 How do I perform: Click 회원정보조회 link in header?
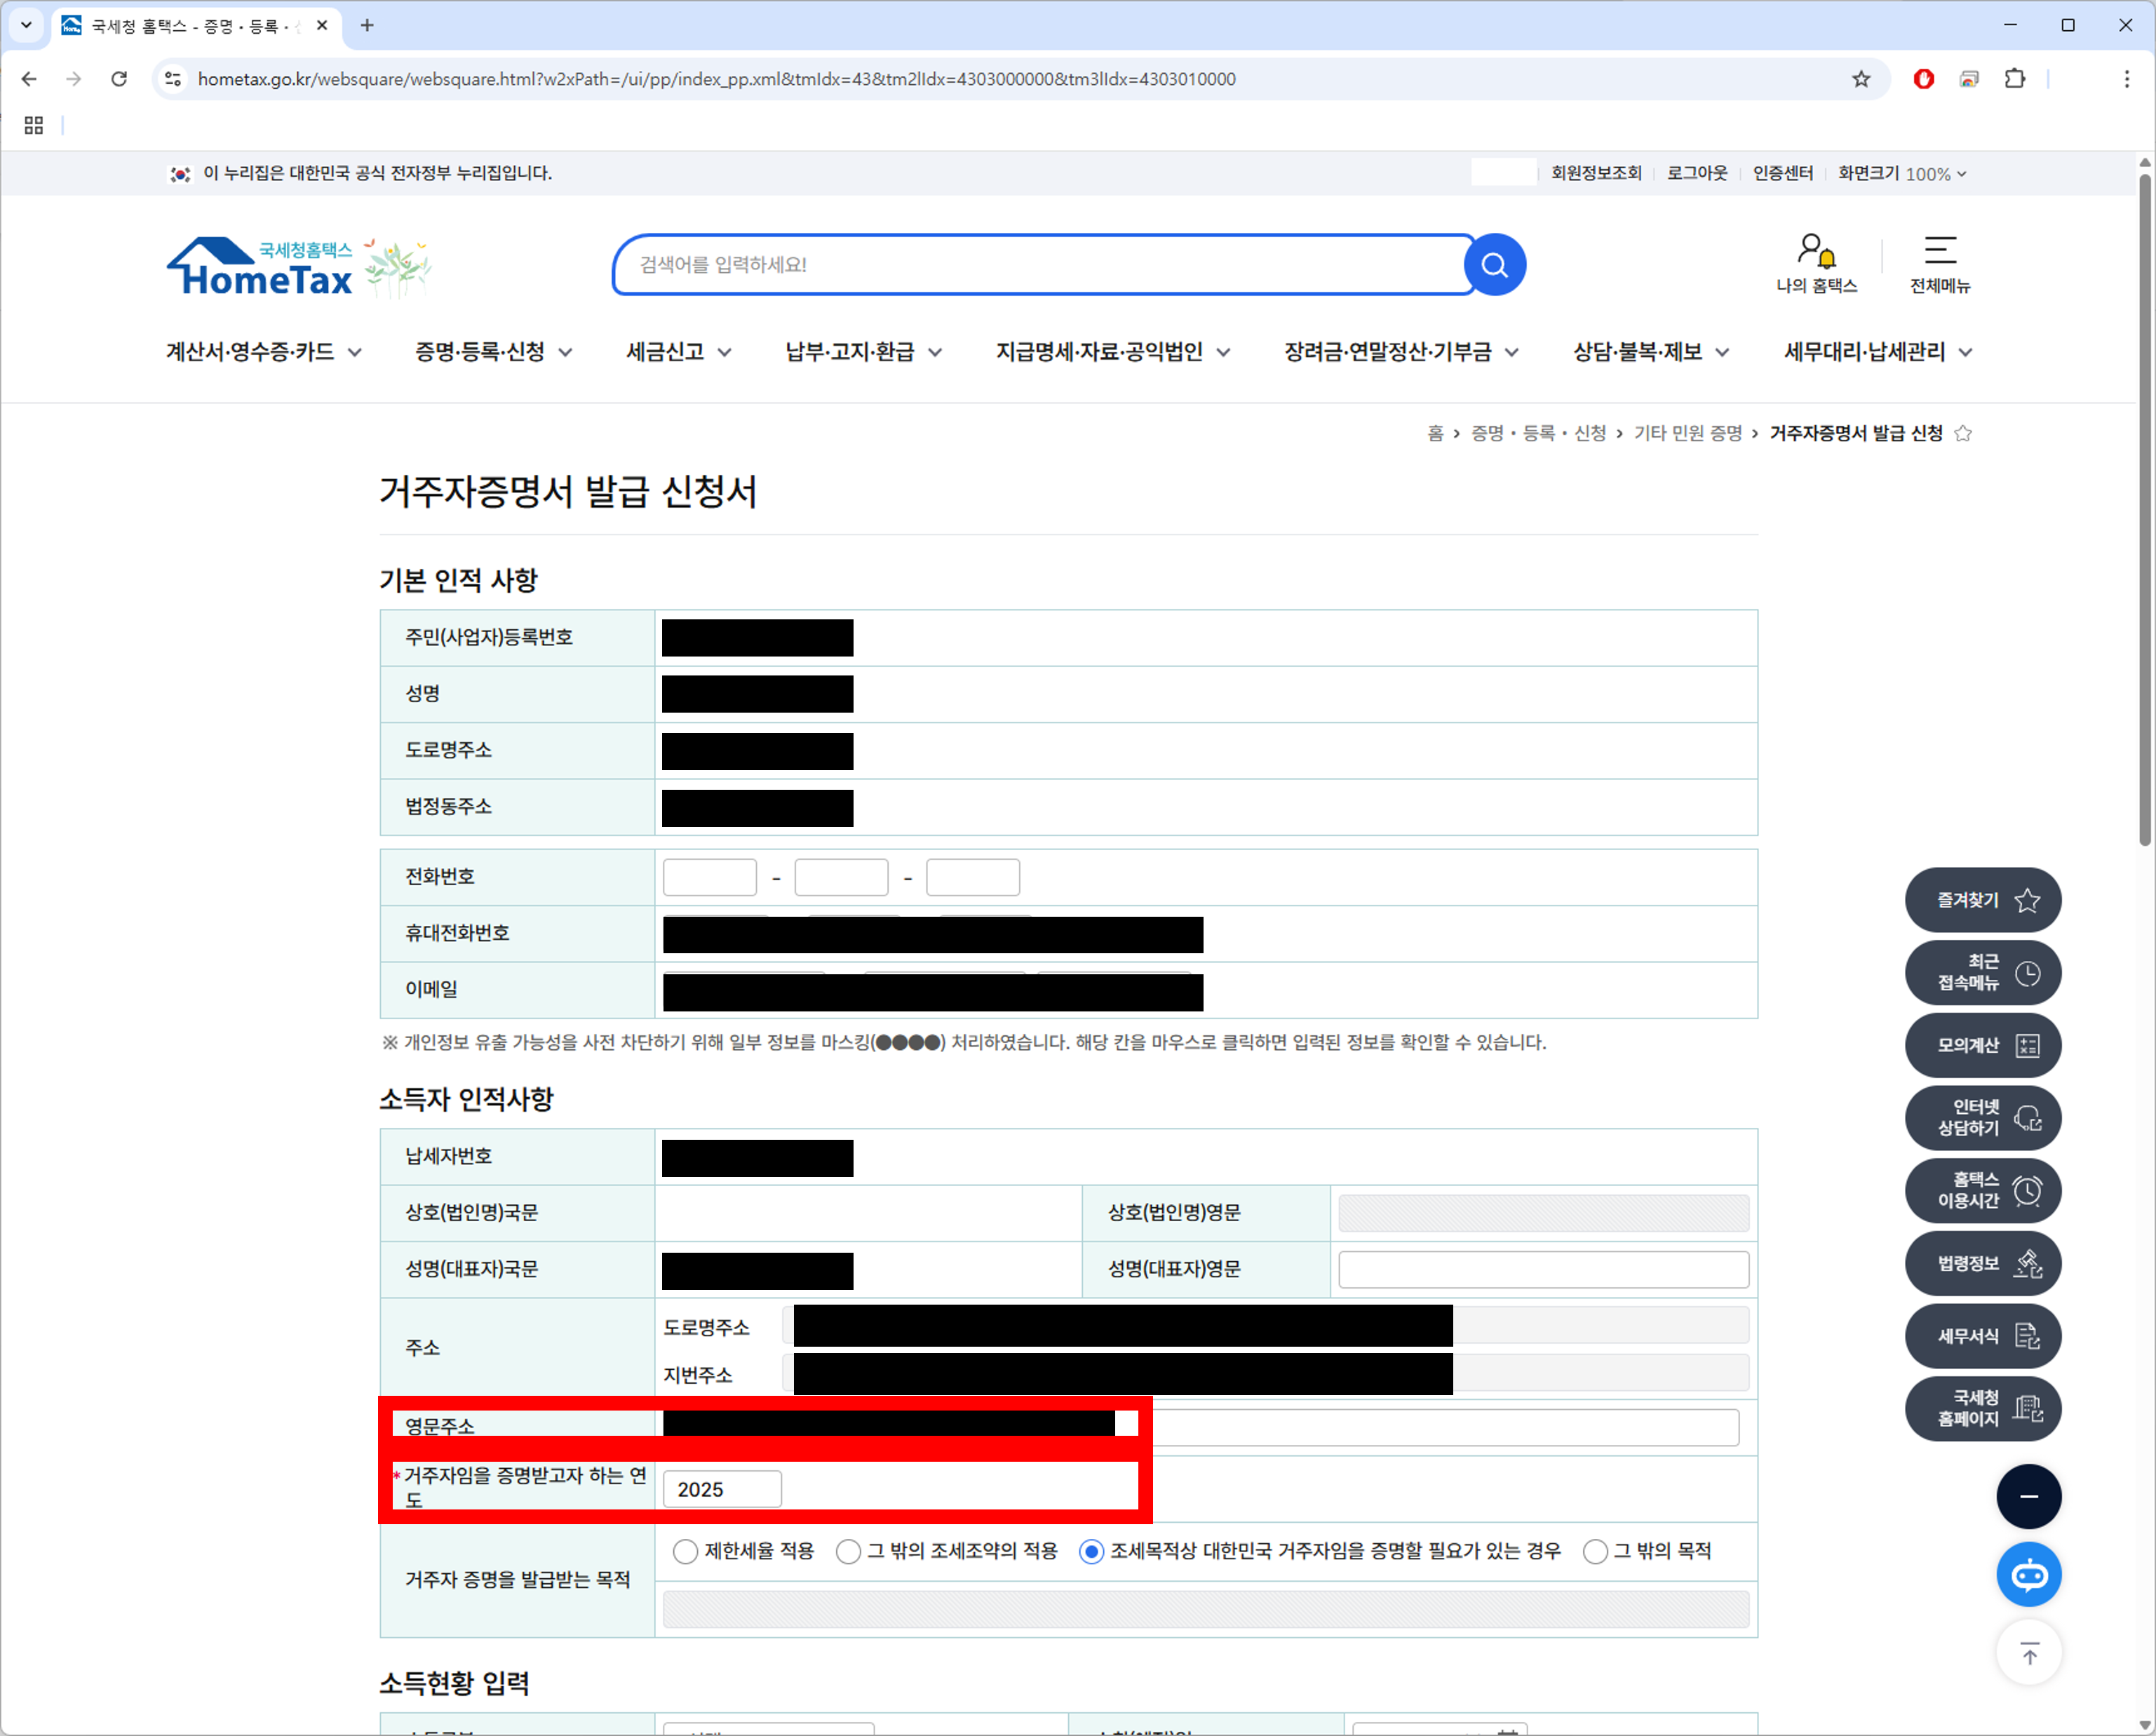click(1595, 173)
